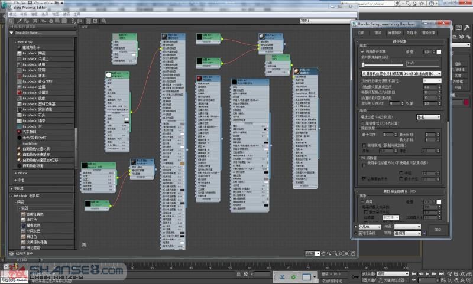Collapse the mental ray material group
Screen dimensions: 473x284
click(16, 42)
